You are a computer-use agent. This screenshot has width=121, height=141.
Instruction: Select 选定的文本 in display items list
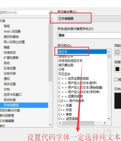[x=66, y=56]
